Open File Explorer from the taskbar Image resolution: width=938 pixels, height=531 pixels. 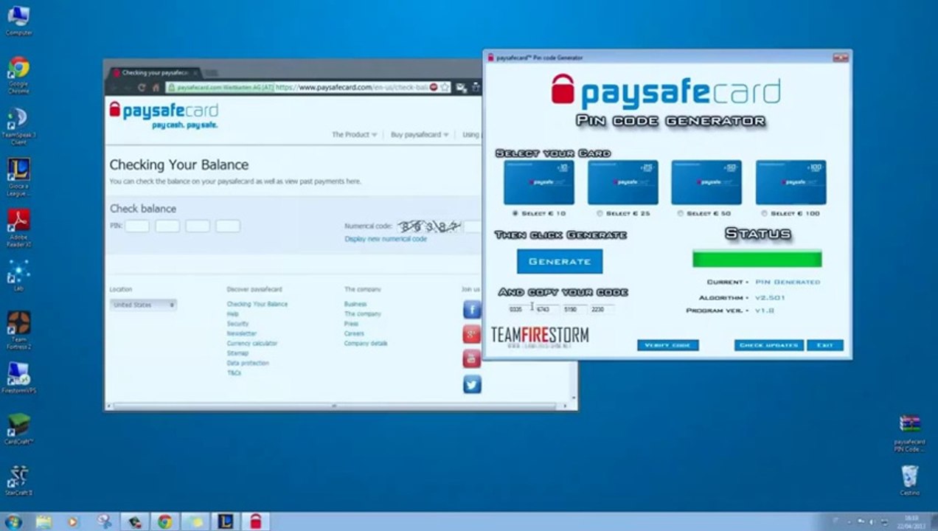pyautogui.click(x=44, y=522)
